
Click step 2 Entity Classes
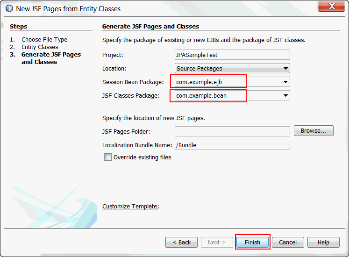40,47
